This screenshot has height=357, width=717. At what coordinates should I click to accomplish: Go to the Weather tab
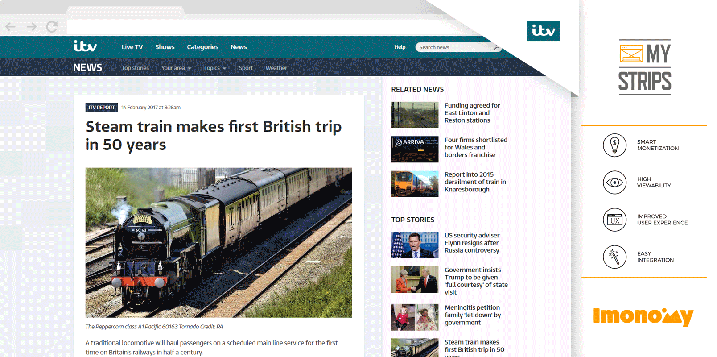pyautogui.click(x=276, y=68)
